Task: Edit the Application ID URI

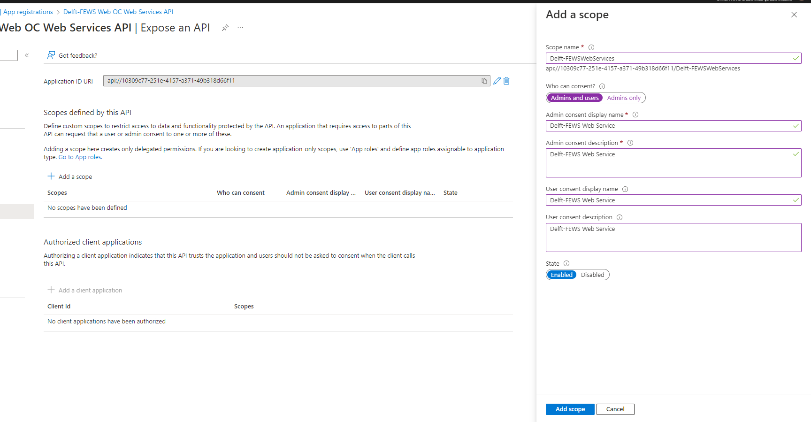Action: pos(497,81)
